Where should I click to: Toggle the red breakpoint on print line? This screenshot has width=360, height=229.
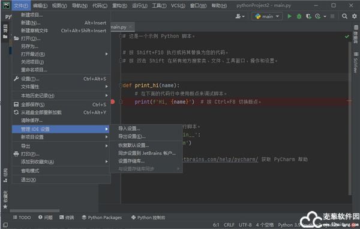point(113,102)
